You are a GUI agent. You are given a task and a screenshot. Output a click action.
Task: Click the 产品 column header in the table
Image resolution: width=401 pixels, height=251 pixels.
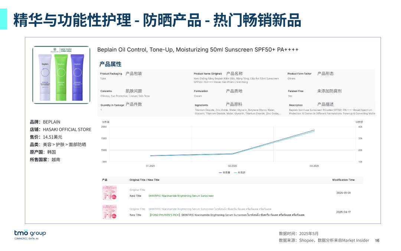coord(105,180)
